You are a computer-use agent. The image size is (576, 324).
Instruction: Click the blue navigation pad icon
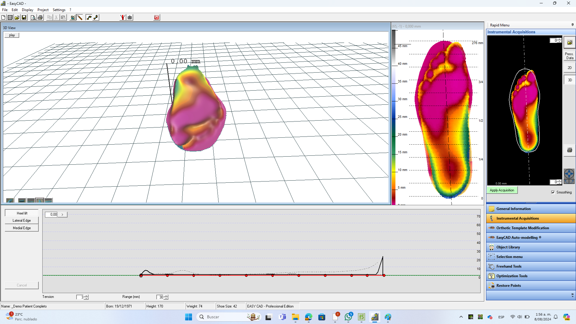click(x=569, y=174)
